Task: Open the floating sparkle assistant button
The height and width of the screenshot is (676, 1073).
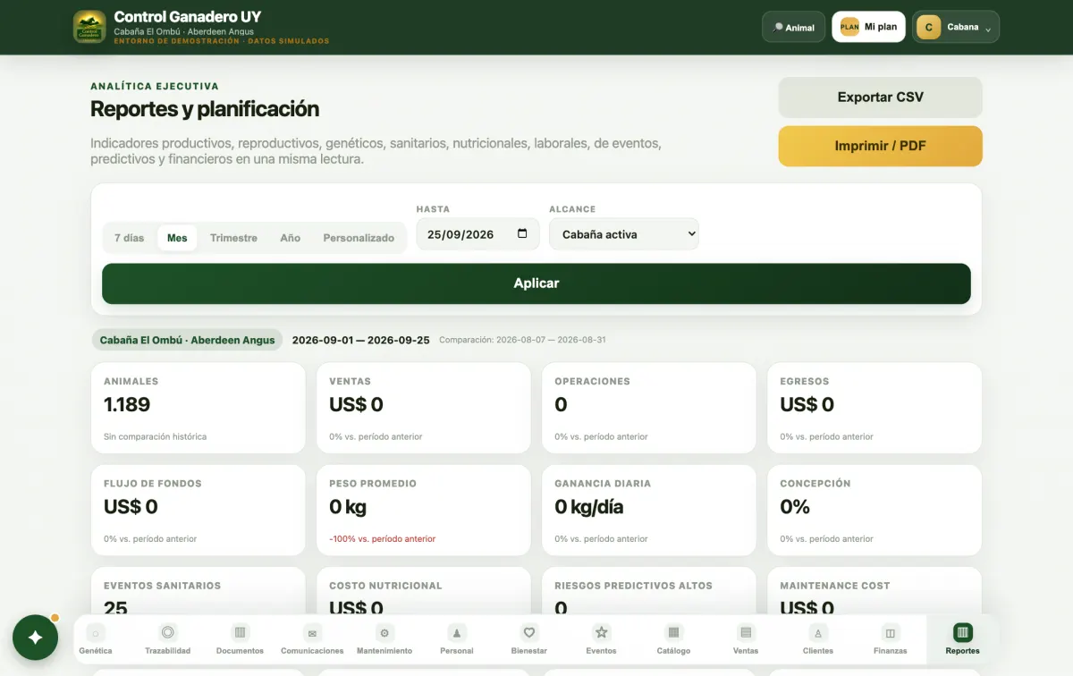Action: click(36, 638)
